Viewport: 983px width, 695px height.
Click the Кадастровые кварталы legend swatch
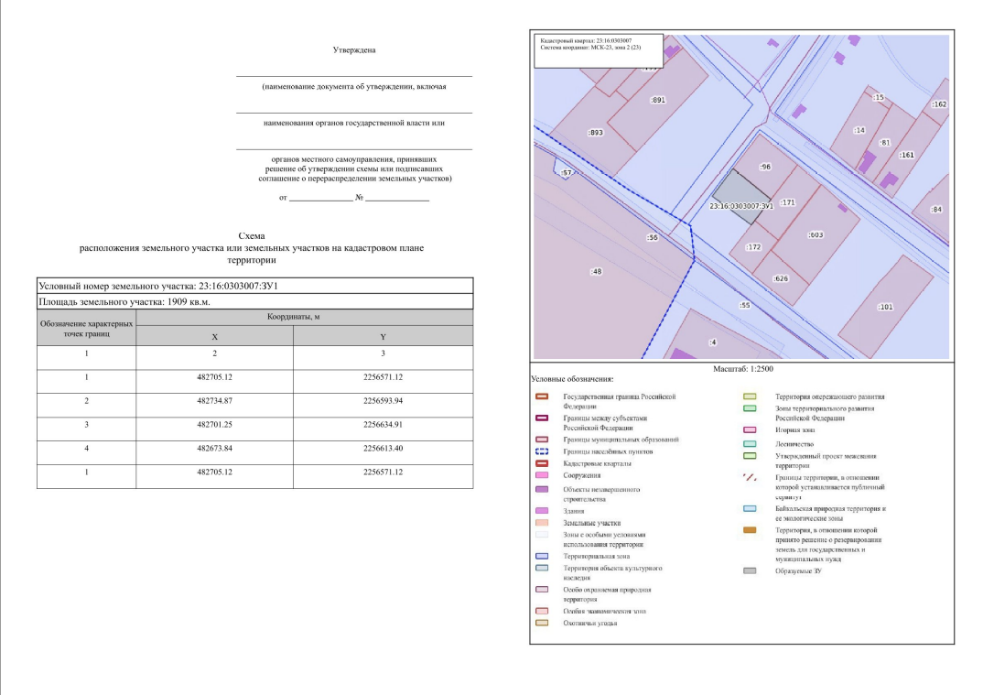coord(542,463)
